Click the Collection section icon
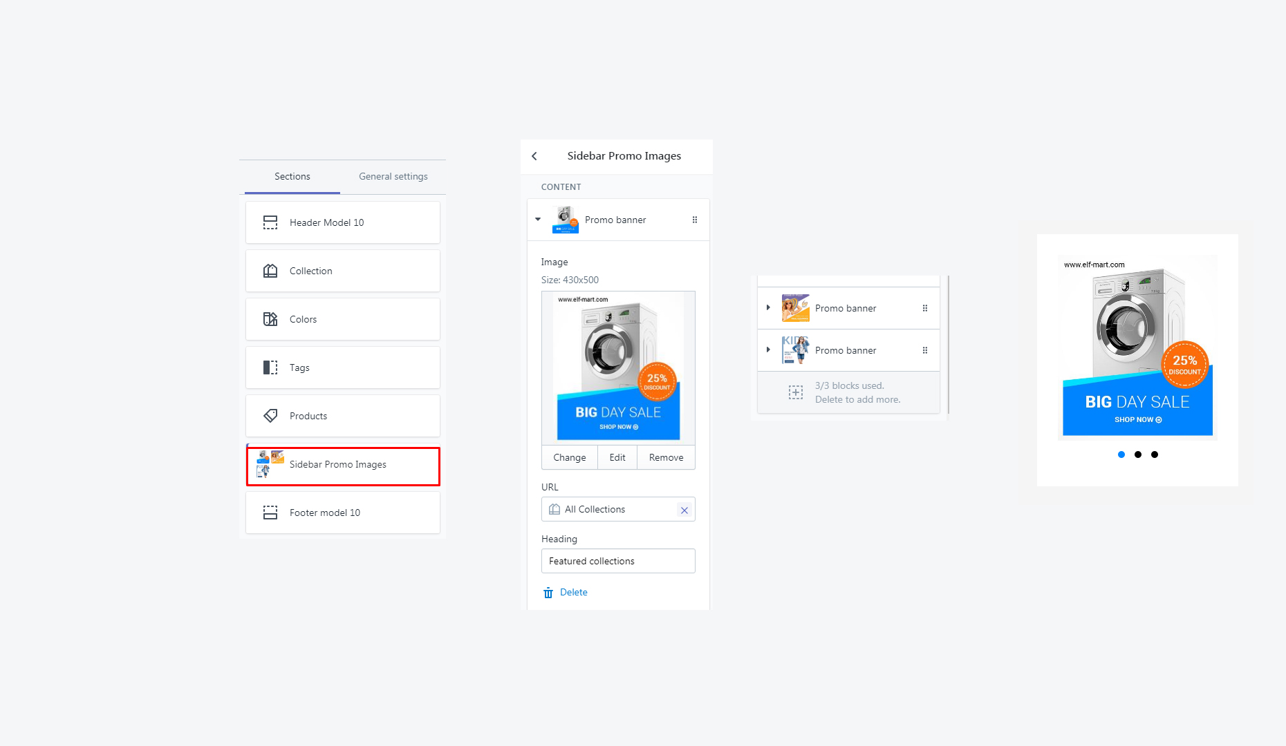The height and width of the screenshot is (746, 1286). pyautogui.click(x=270, y=271)
